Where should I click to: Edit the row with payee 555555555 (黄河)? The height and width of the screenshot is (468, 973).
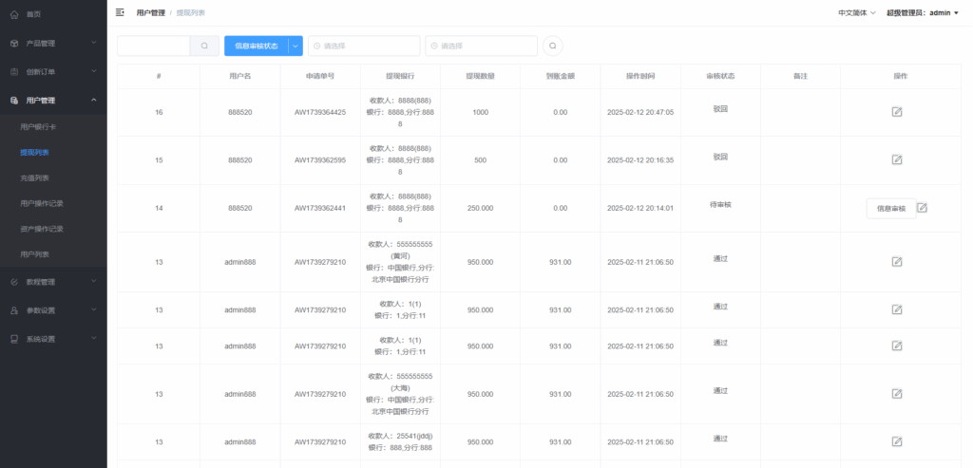(x=897, y=262)
